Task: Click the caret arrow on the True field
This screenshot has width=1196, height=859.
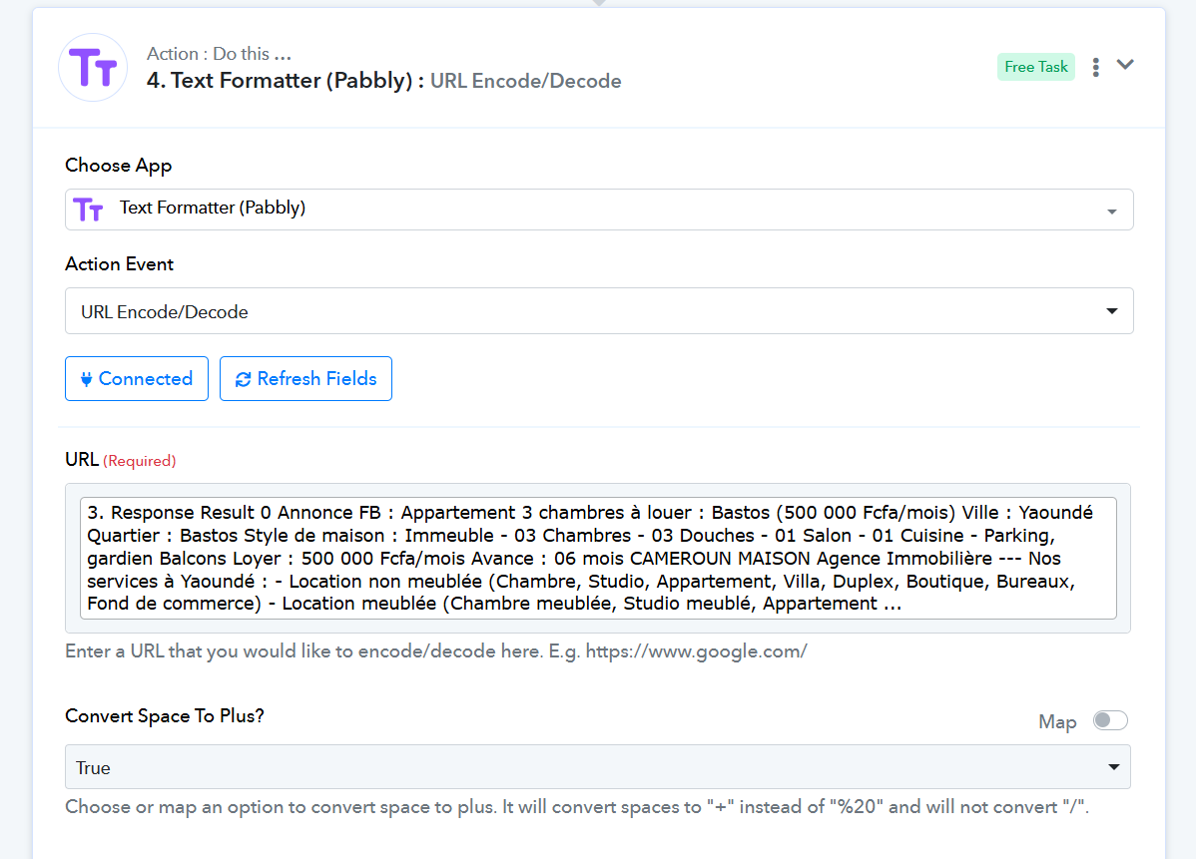Action: 1114,767
